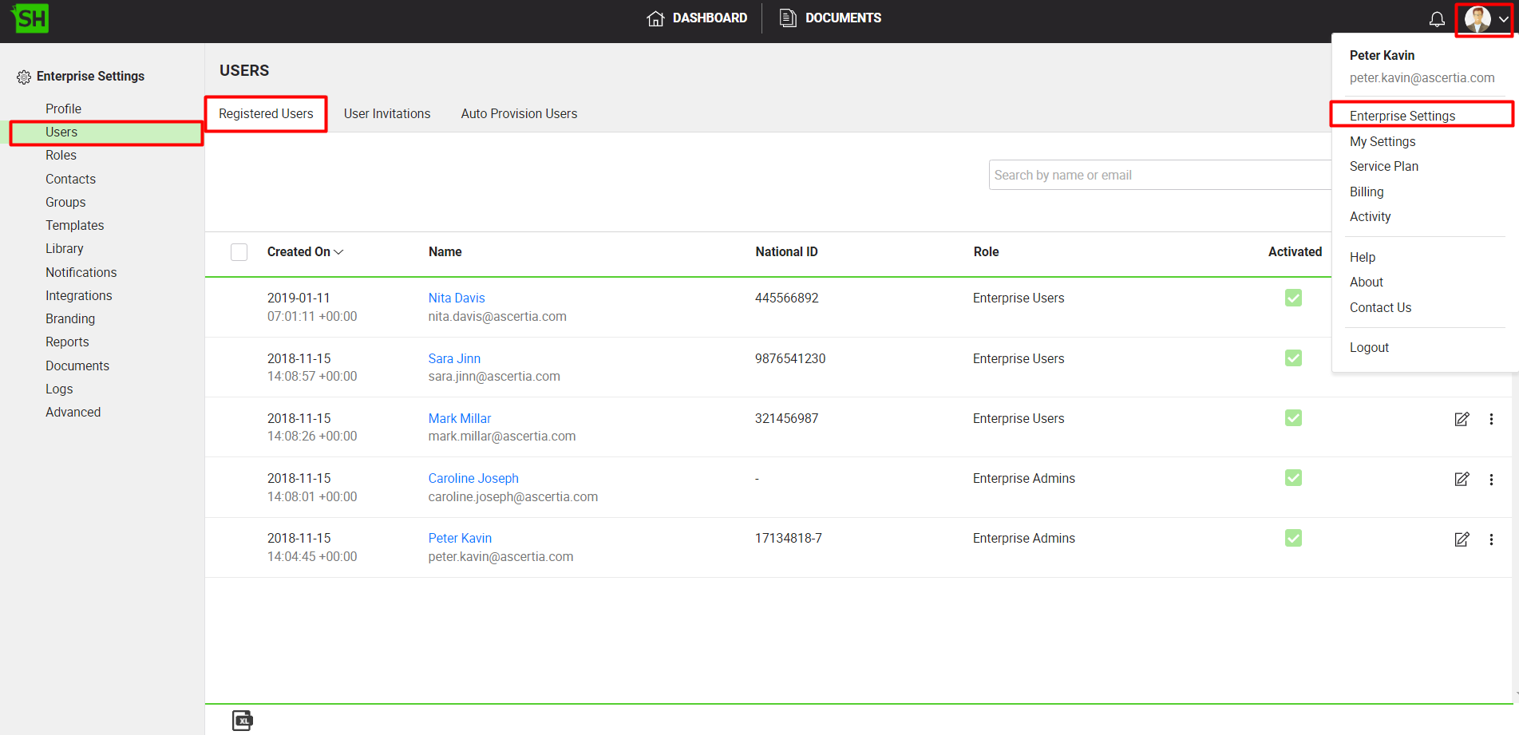This screenshot has width=1519, height=735.
Task: Click the SigningHub logo icon
Action: (30, 18)
